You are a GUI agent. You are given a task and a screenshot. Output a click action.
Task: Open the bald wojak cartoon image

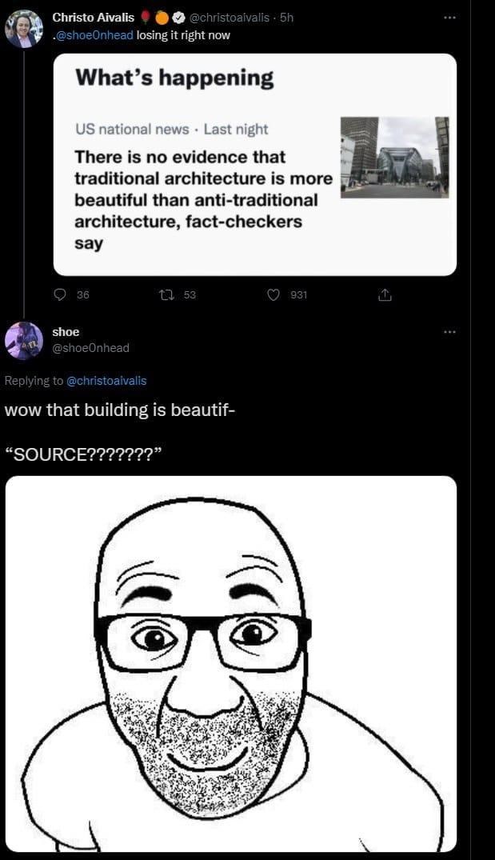(x=231, y=664)
